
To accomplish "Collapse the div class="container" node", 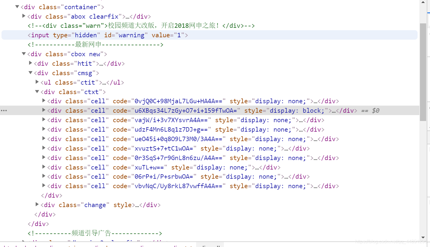I will [18, 7].
